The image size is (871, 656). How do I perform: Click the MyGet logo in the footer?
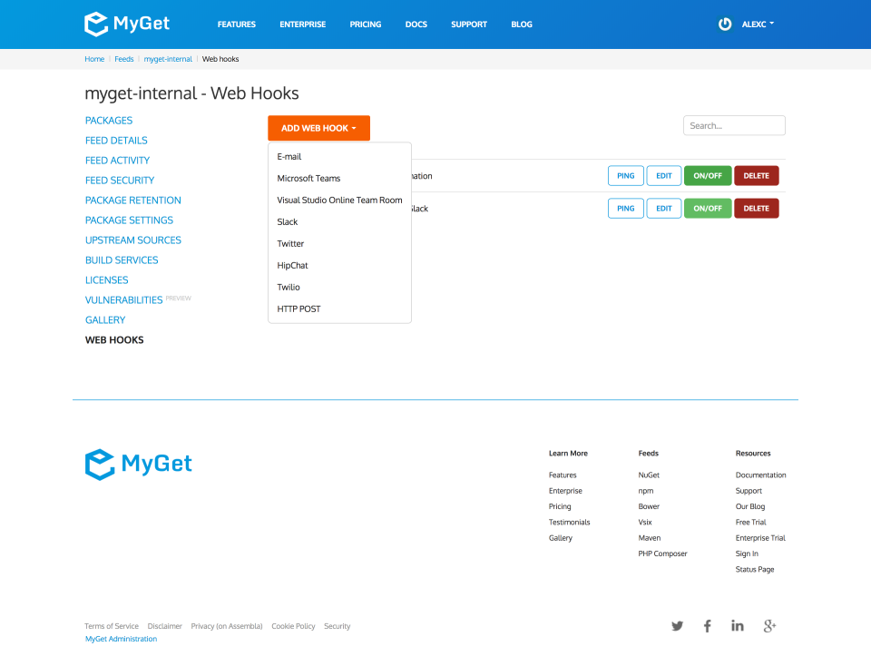[x=137, y=465]
